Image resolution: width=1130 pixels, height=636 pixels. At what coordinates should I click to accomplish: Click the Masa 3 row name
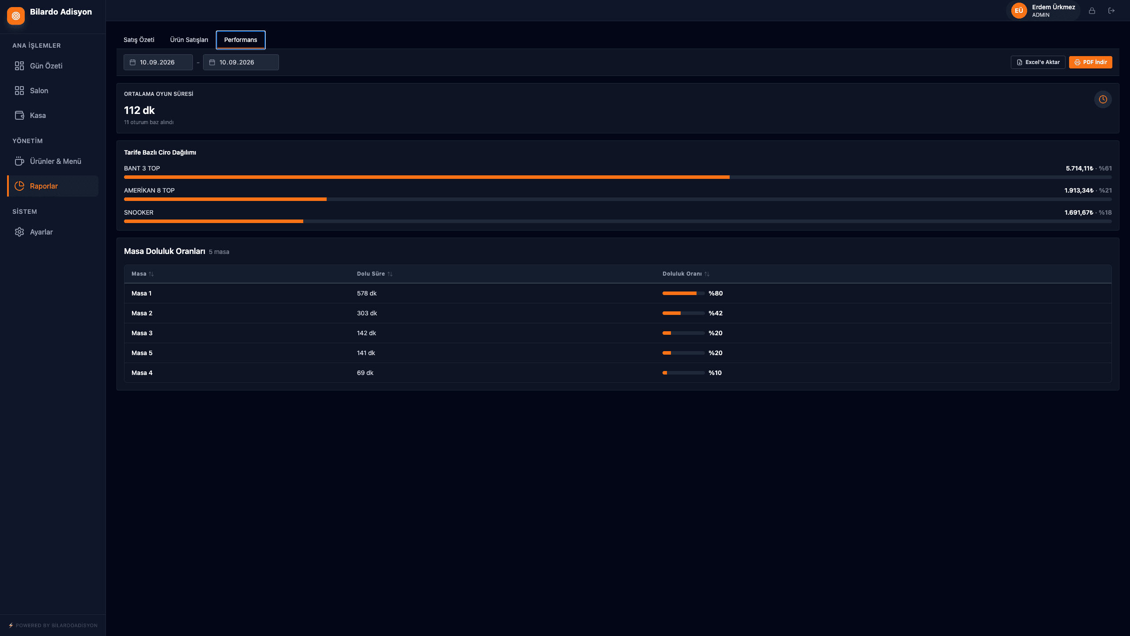142,333
